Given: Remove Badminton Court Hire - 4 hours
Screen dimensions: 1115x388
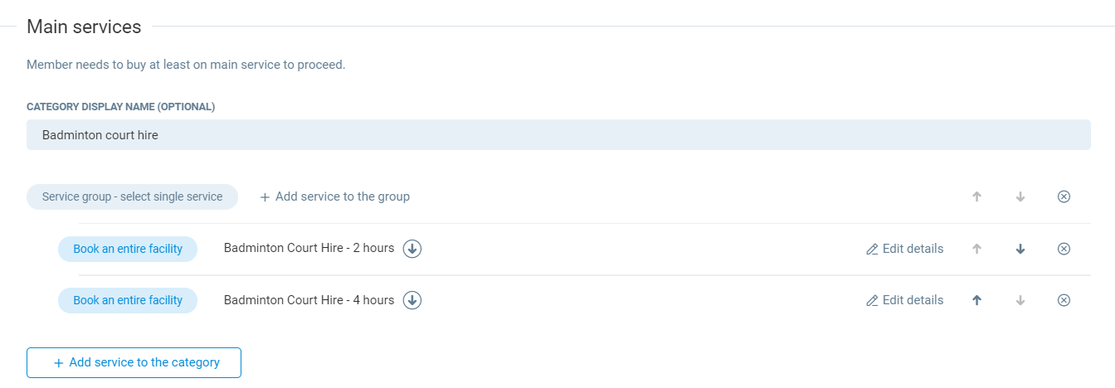Looking at the screenshot, I should coord(1064,300).
